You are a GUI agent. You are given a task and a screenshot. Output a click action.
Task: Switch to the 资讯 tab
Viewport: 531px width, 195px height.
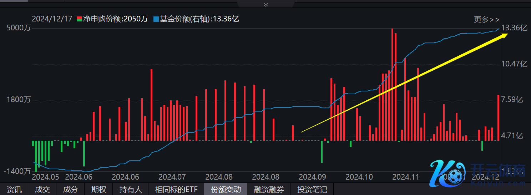click(14, 189)
